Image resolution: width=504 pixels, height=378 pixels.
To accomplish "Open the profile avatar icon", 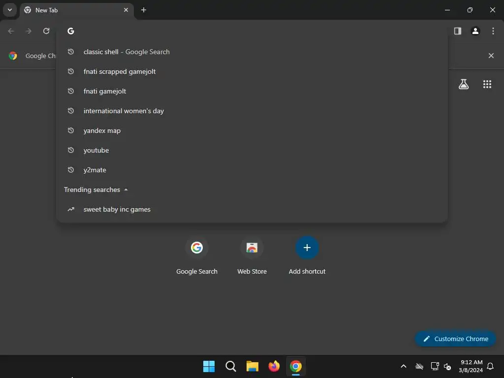I will 475,31.
